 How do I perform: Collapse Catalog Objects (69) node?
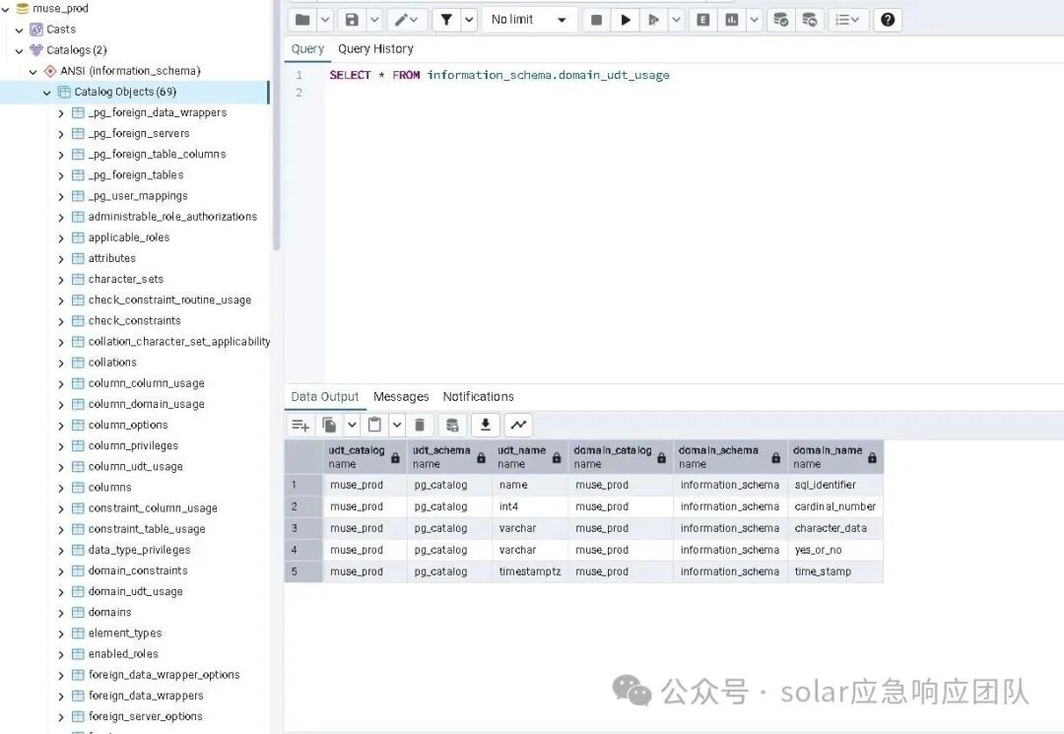coord(47,93)
